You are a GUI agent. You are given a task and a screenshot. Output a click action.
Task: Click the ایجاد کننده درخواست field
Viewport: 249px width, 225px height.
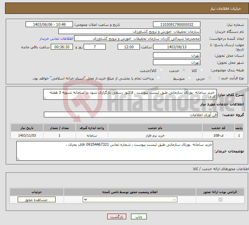(x=137, y=38)
